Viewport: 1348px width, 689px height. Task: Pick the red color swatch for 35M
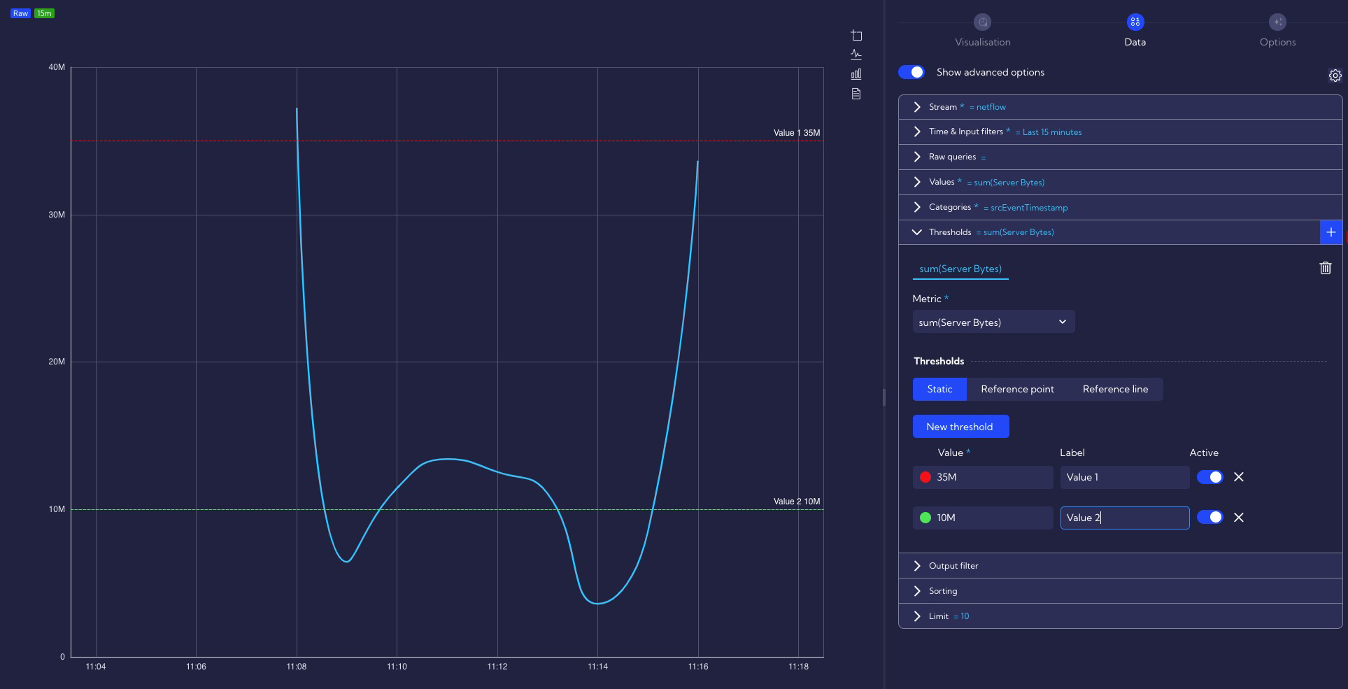point(925,477)
